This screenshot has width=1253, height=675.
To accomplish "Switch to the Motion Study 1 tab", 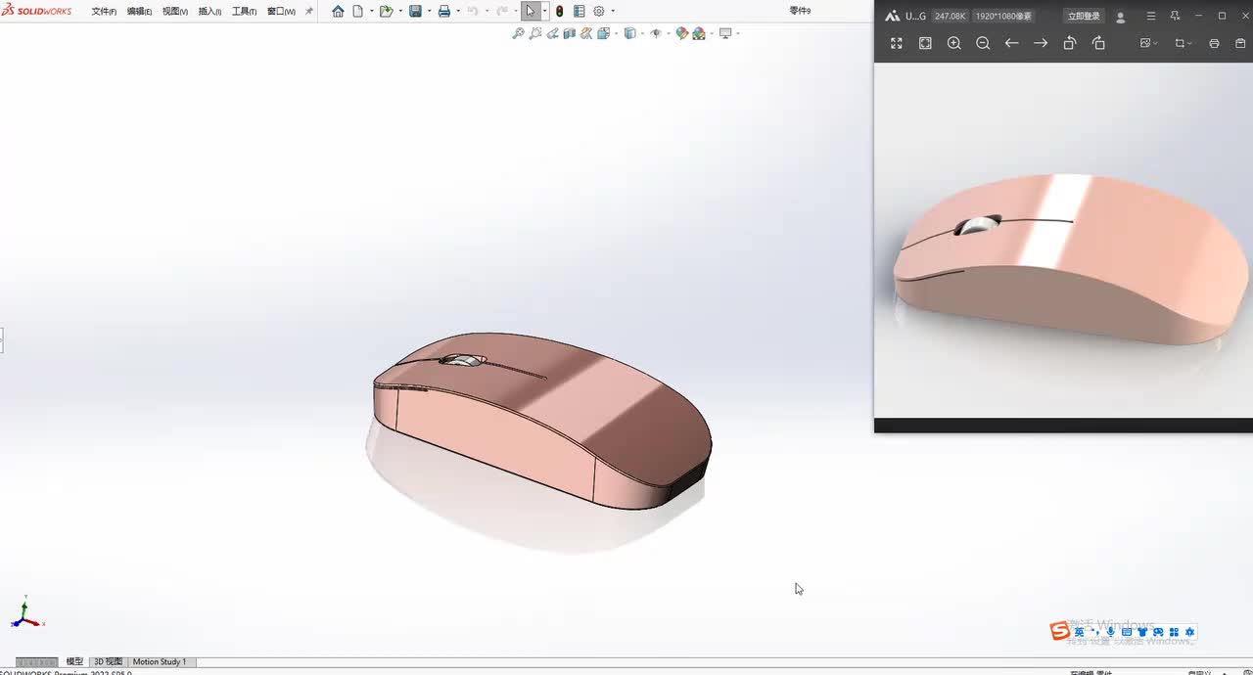I will [159, 662].
